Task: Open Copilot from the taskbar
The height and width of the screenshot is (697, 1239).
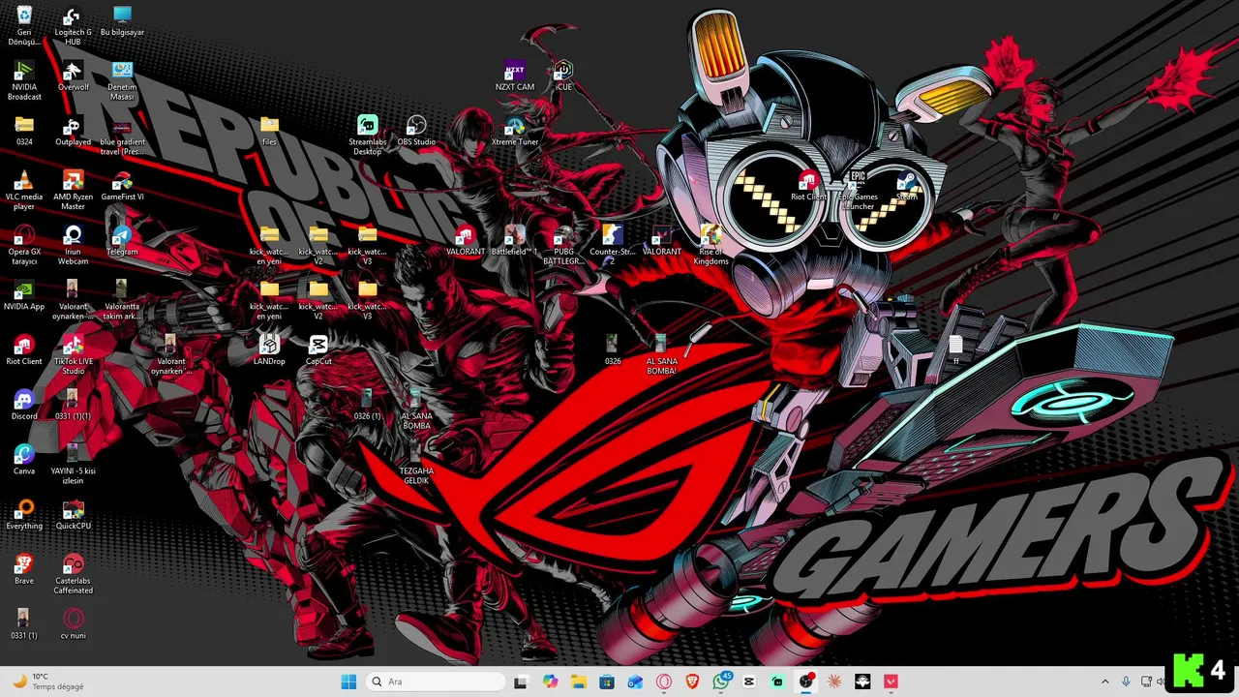Action: (x=551, y=682)
